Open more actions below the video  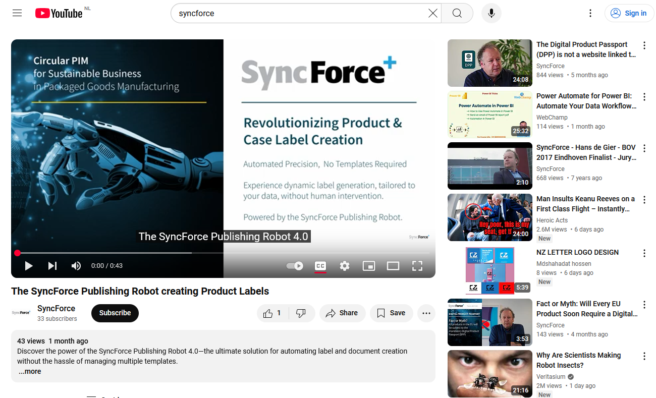426,313
